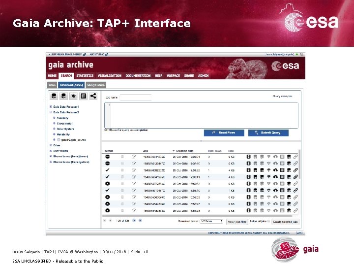Click the Apply jobs filter button
Image resolution: width=354 pixels, height=266 pixels.
[237, 222]
